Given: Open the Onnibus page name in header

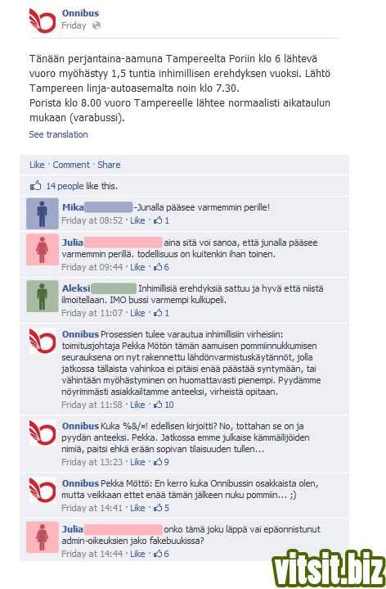Looking at the screenshot, I should pyautogui.click(x=81, y=13).
